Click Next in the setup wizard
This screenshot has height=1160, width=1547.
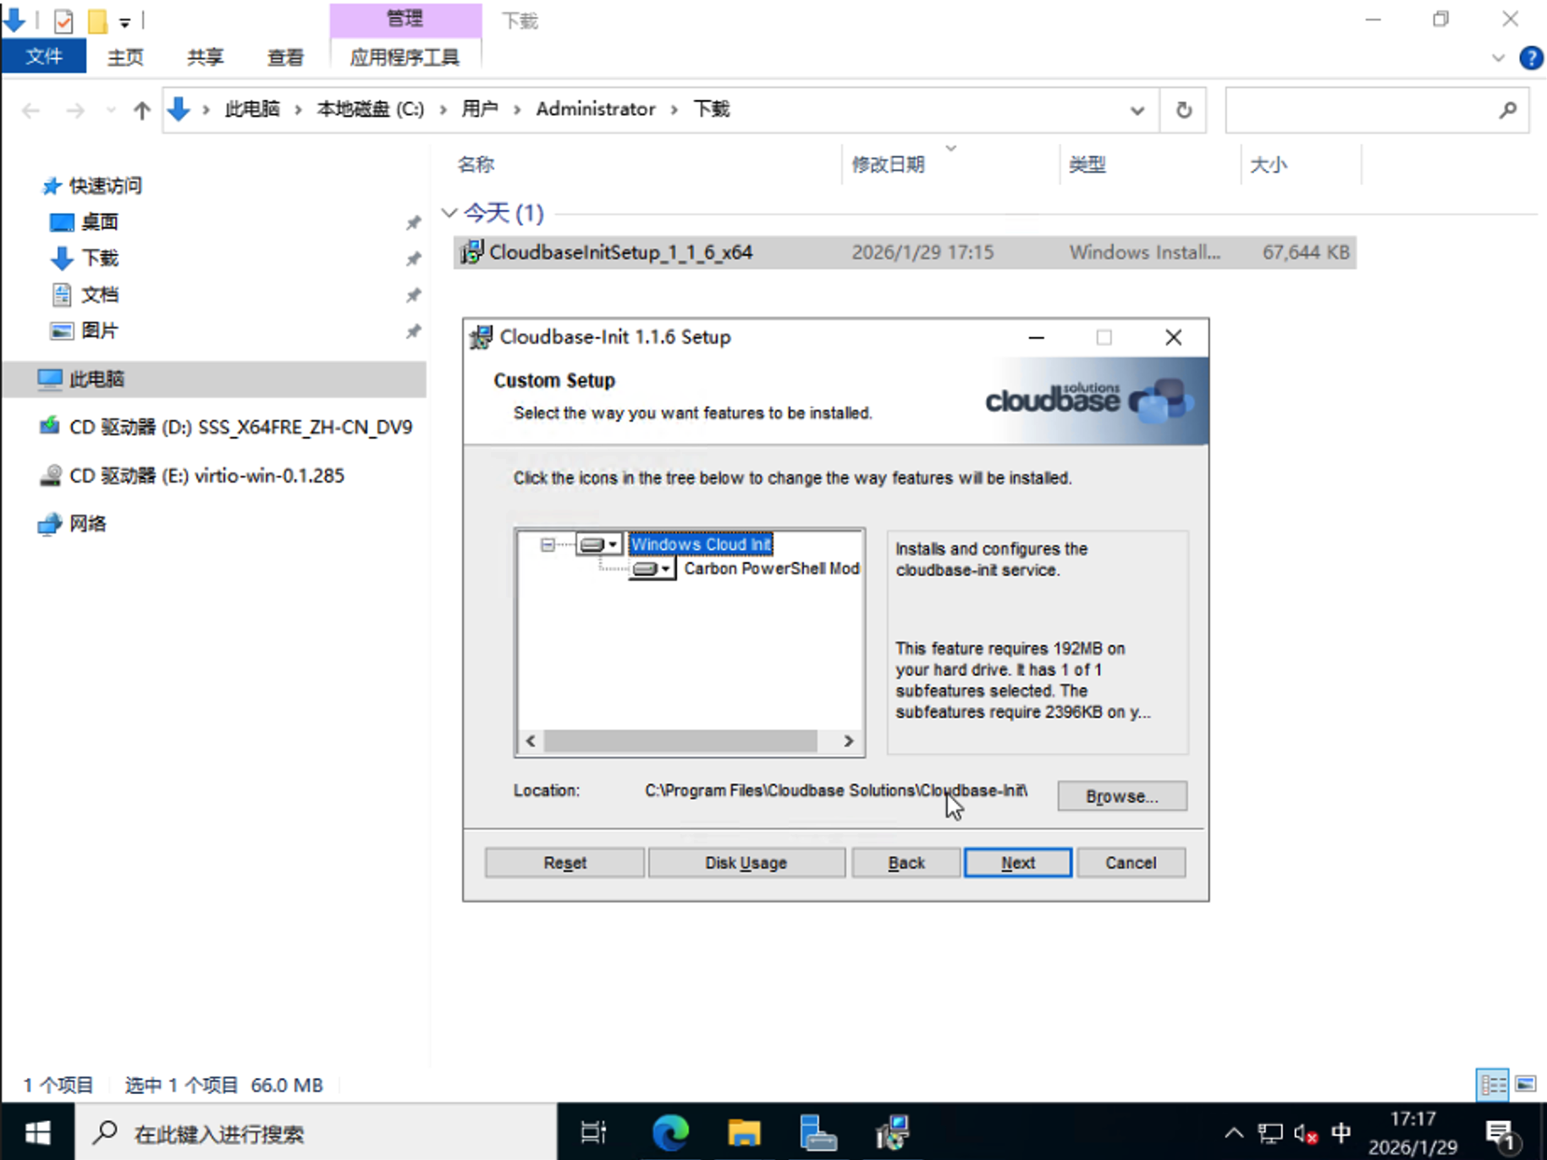tap(1018, 863)
